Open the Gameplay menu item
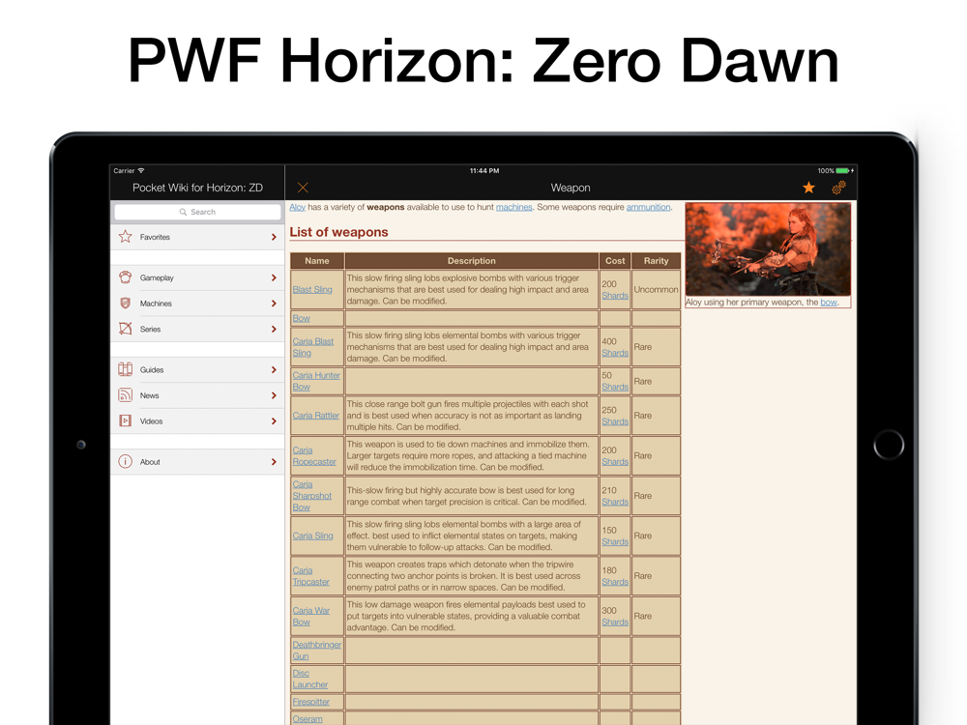967x725 pixels. (x=197, y=278)
